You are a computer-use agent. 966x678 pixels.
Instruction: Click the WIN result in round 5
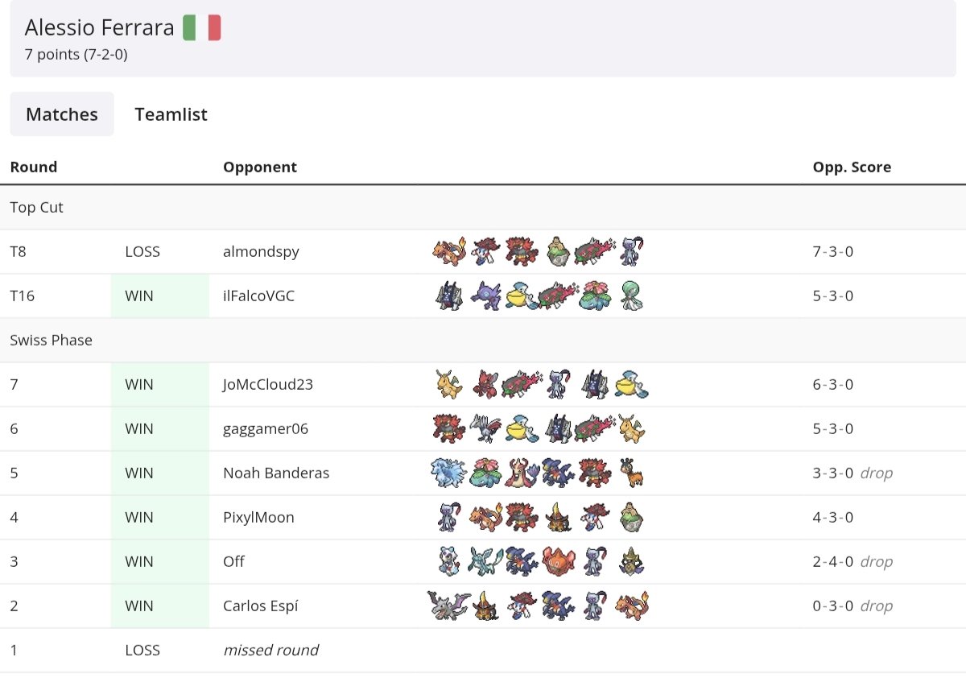[139, 473]
